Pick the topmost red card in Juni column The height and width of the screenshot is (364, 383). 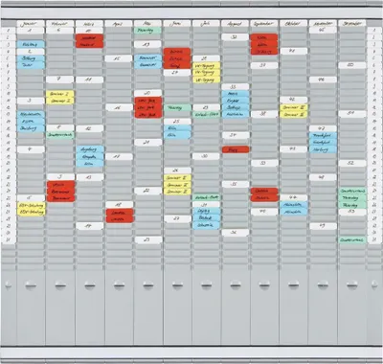[x=177, y=52]
